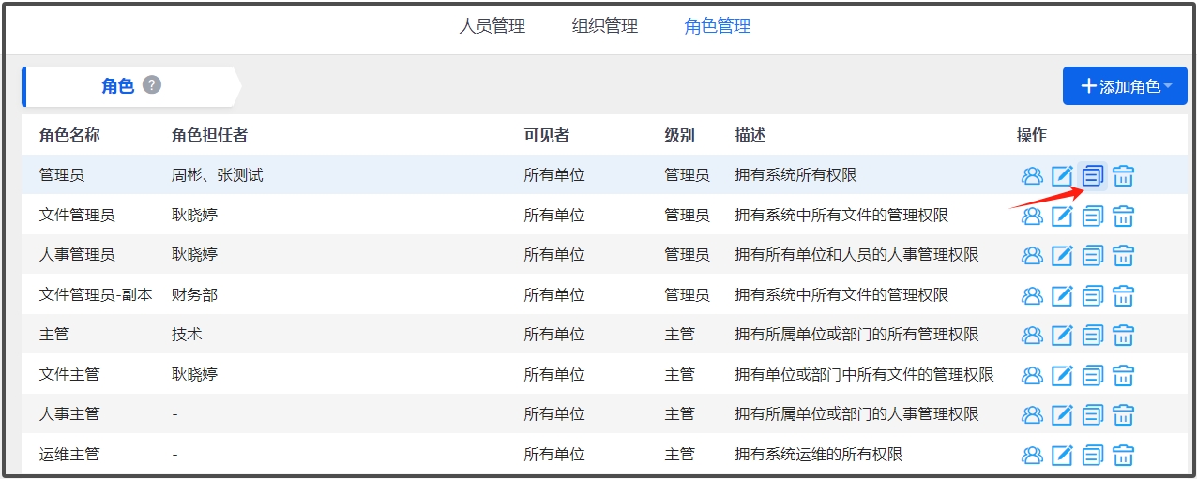
Task: Switch to the 人员管理 tab
Action: coord(492,26)
